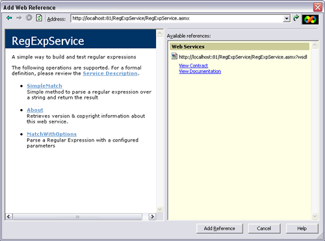This screenshot has height=241, width=325.
Task: Click the Back navigation arrow
Action: (x=9, y=18)
